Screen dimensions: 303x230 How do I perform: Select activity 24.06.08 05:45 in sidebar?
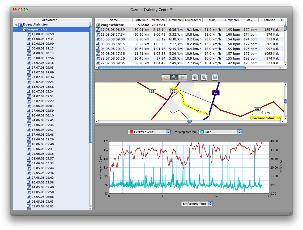click(43, 120)
